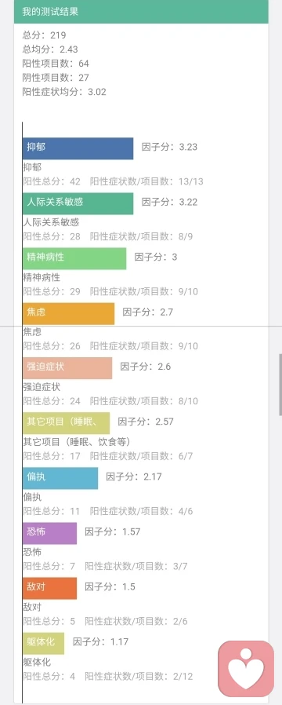Select the khaki 躯体化 bar
The height and width of the screenshot is (705, 282).
(x=44, y=643)
